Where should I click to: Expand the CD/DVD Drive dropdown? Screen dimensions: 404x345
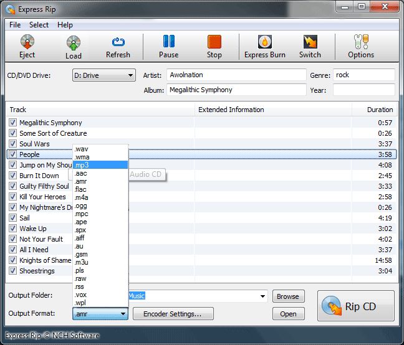[130, 75]
